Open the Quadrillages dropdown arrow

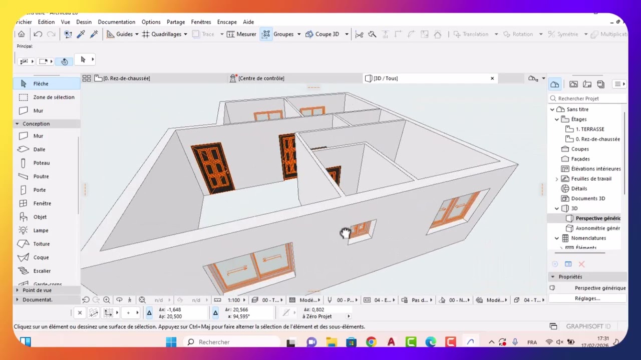point(185,34)
